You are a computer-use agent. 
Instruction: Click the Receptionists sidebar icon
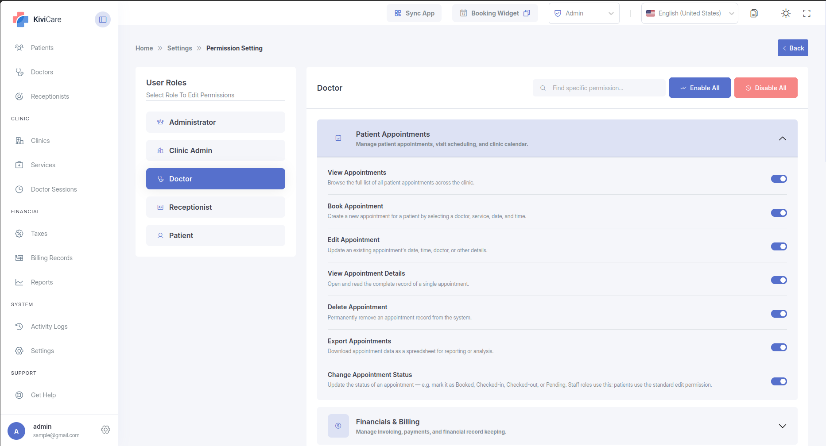[x=19, y=96]
